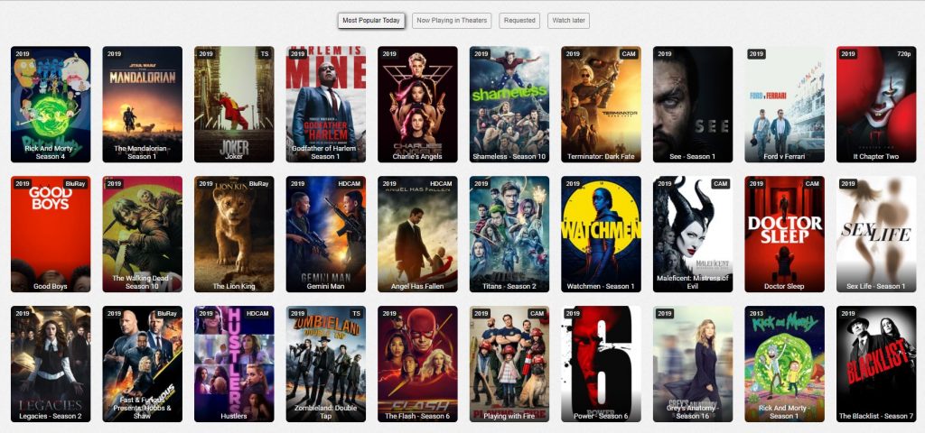Screen dimensions: 925x433
Task: Click the HDCAM badge on Hustlers
Action: click(257, 313)
